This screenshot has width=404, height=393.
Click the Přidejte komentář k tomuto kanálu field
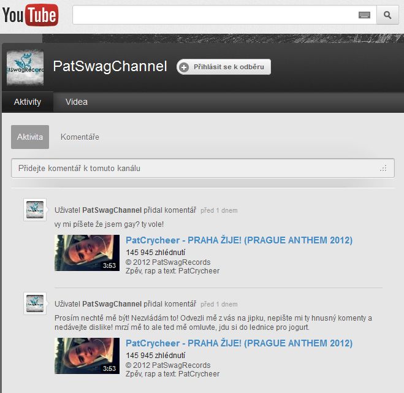click(203, 168)
